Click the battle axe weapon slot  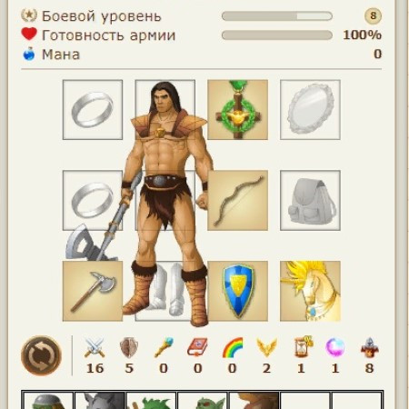[x=93, y=291]
